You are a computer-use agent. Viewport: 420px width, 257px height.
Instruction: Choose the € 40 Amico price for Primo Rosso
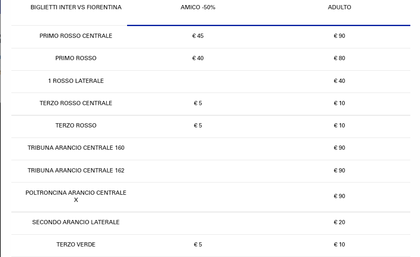click(x=198, y=58)
